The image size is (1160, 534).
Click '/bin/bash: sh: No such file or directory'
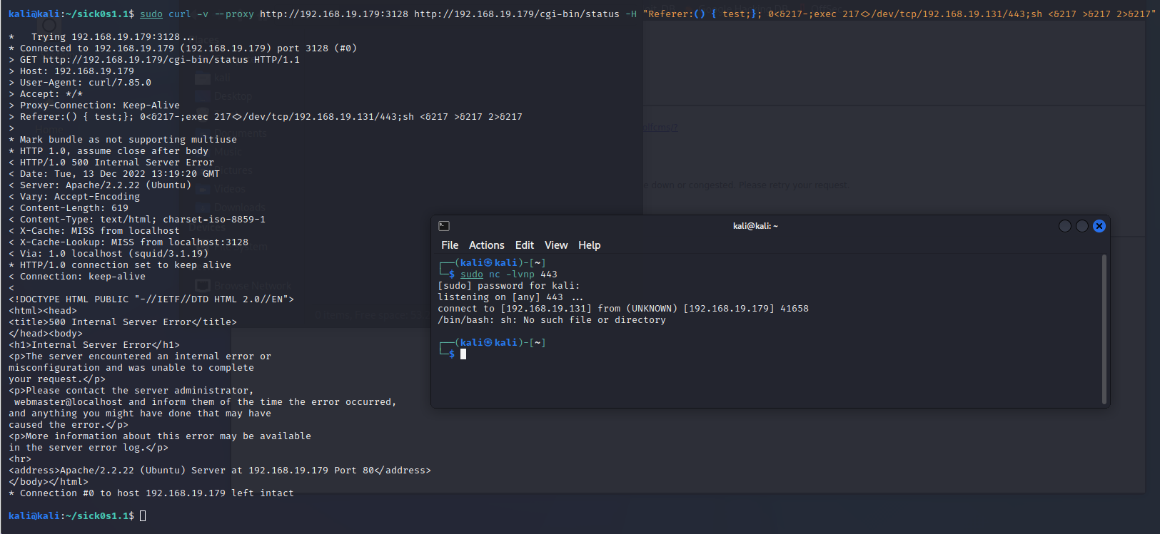(x=552, y=320)
